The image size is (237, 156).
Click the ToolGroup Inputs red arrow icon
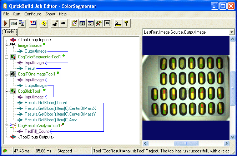(13, 40)
